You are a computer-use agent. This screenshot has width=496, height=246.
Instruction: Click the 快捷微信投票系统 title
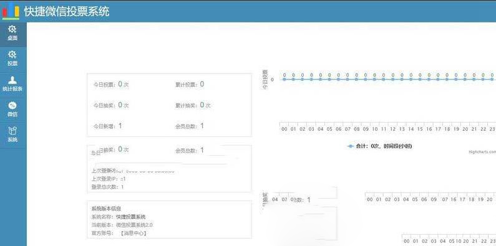pos(67,12)
